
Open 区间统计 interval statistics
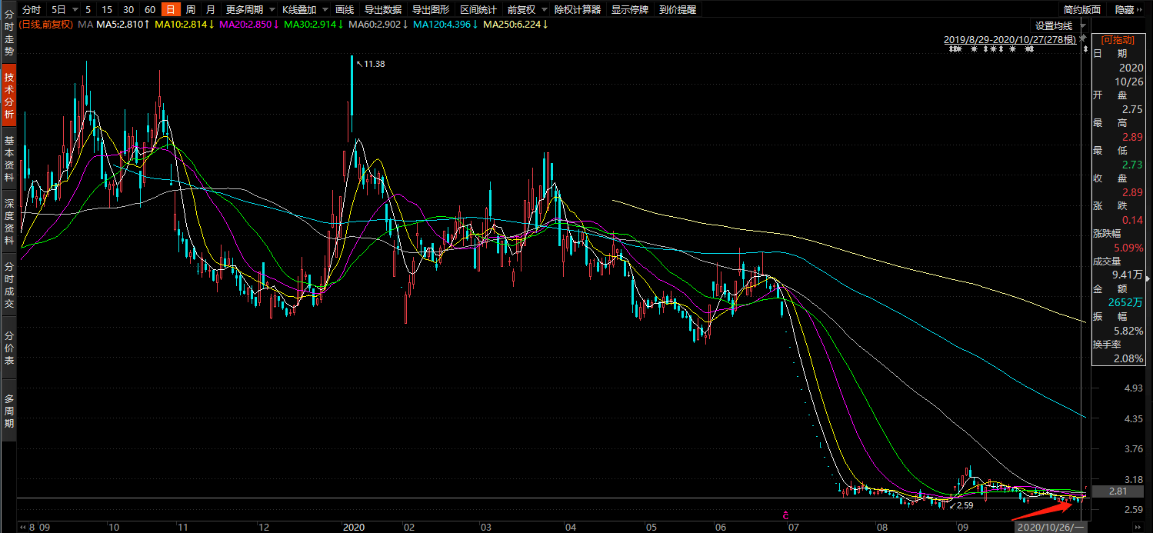478,10
